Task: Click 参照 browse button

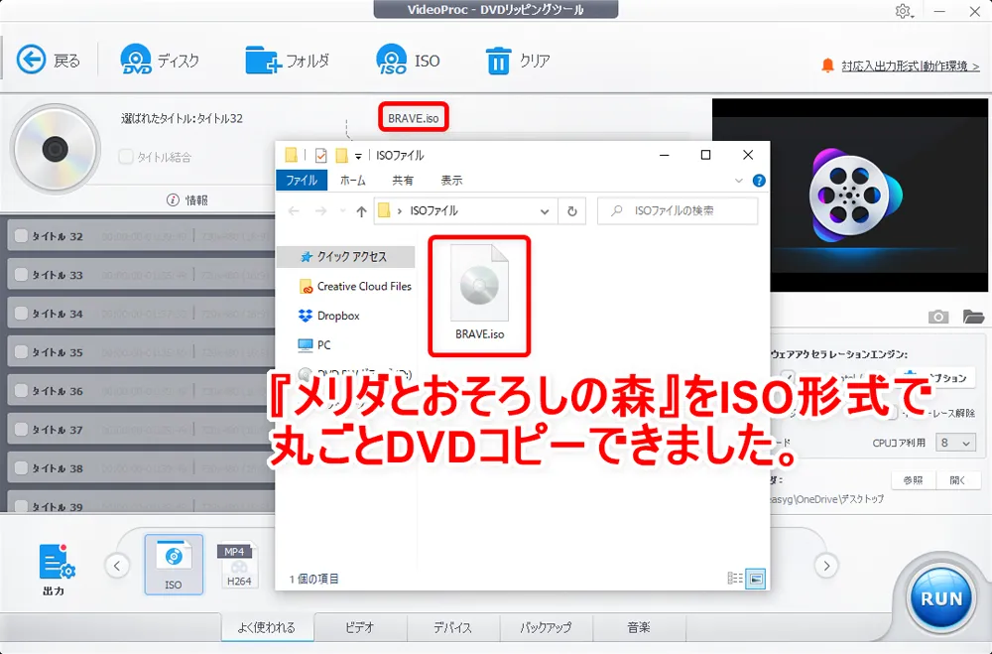Action: click(x=913, y=480)
